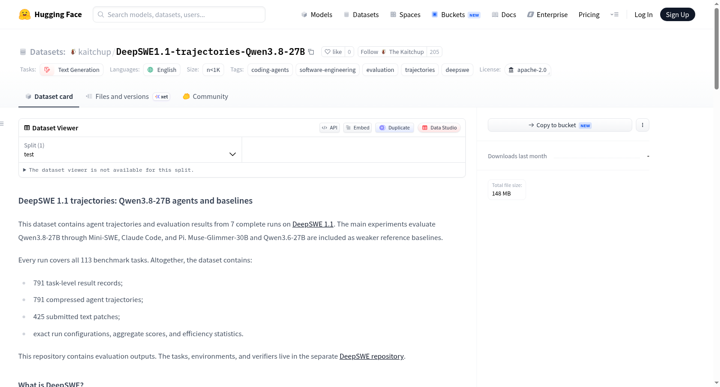Click the Sign Up button
The image size is (720, 387).
(677, 14)
